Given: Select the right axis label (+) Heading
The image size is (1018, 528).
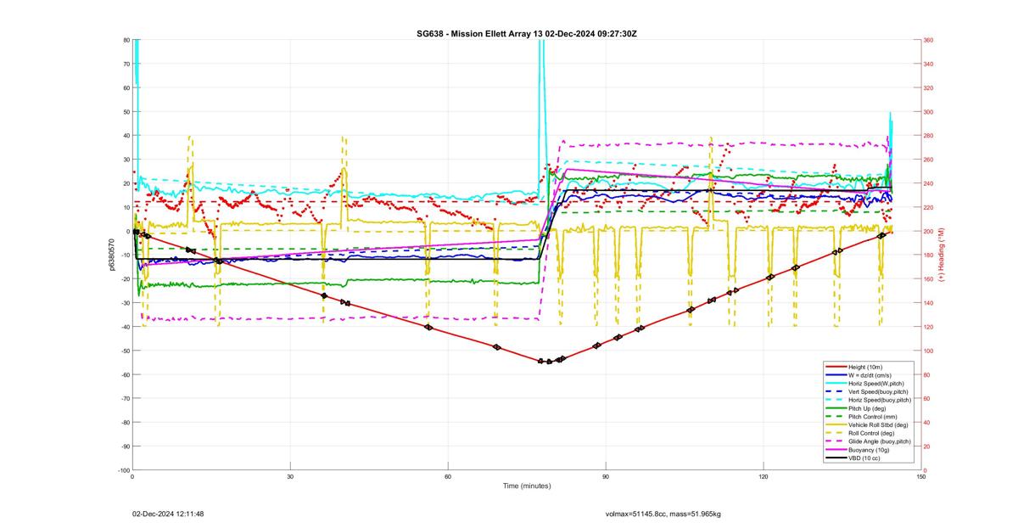Looking at the screenshot, I should (942, 255).
